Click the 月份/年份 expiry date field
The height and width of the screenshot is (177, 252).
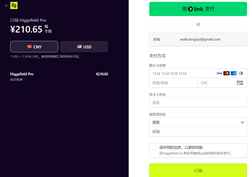pyautogui.click(x=173, y=83)
